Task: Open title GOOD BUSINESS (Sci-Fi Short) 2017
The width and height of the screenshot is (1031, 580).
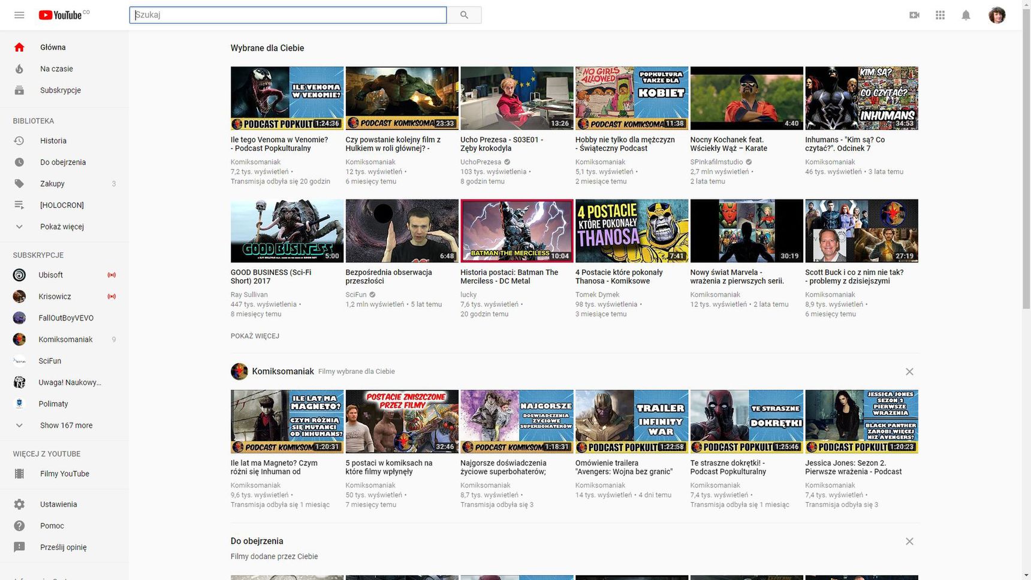Action: 271,276
